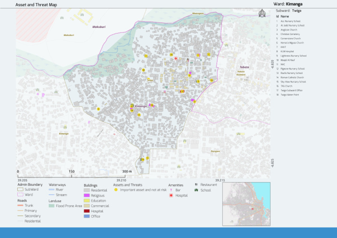The width and height of the screenshot is (337, 238).
Task: Click the dashed Ward boundary legend symbol
Action: tap(20, 194)
